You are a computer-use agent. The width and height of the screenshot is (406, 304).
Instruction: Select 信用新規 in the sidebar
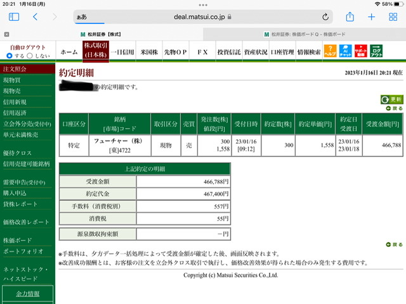pos(15,102)
